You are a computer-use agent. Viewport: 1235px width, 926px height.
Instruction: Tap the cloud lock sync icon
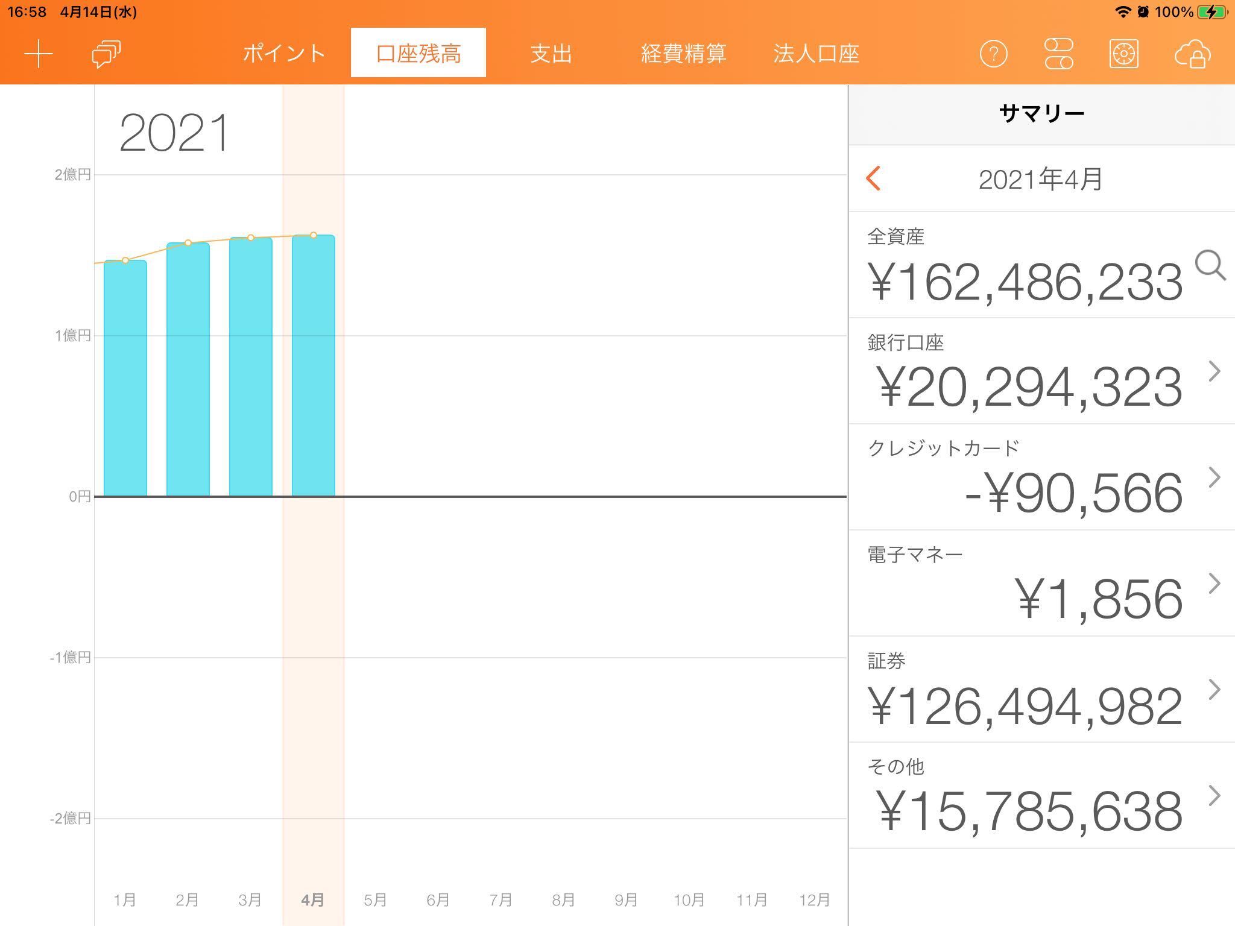(1193, 54)
